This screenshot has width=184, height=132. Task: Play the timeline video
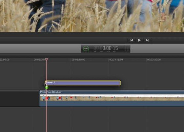(x=139, y=40)
